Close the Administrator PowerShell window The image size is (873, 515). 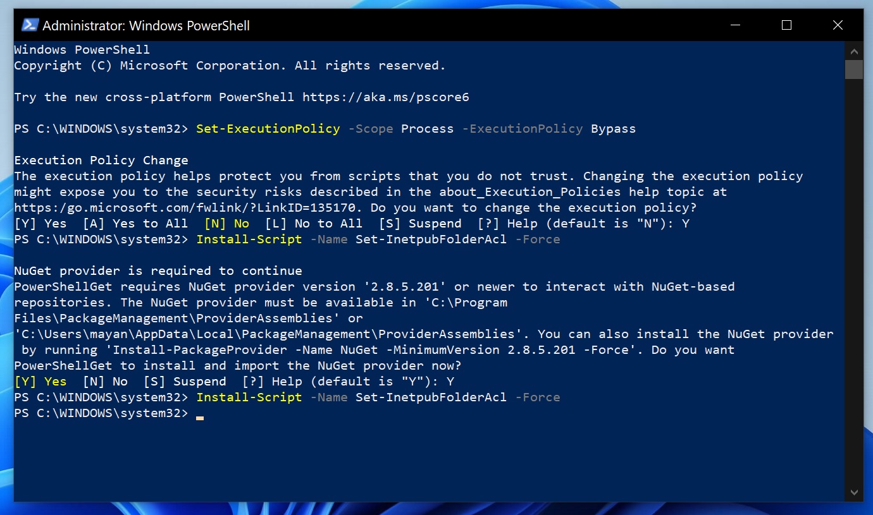click(838, 25)
